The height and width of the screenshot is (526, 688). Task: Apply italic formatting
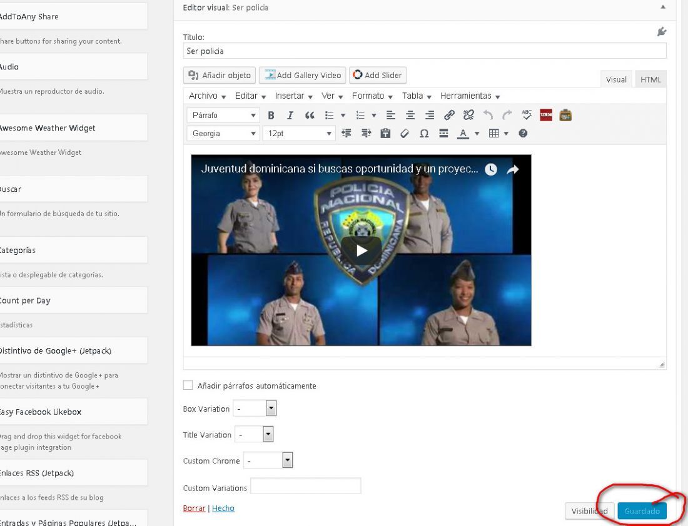[x=290, y=116]
